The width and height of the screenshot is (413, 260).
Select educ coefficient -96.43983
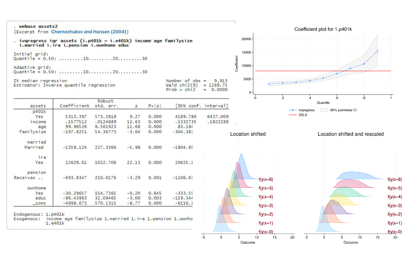coord(75,198)
